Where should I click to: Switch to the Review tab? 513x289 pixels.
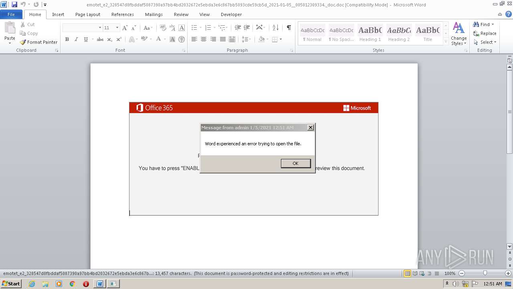[x=181, y=14]
